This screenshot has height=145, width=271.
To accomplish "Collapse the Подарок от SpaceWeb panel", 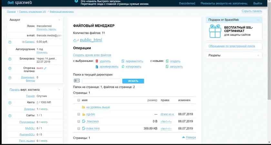I will (x=258, y=20).
